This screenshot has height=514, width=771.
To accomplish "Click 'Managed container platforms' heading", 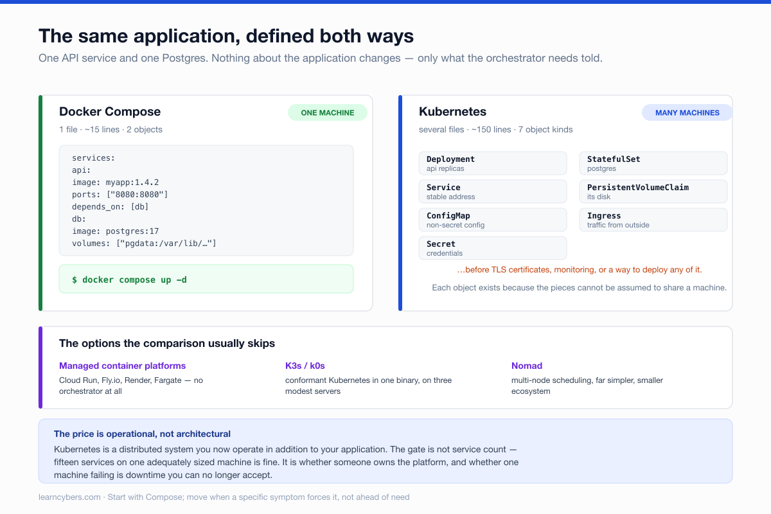I will click(x=122, y=366).
